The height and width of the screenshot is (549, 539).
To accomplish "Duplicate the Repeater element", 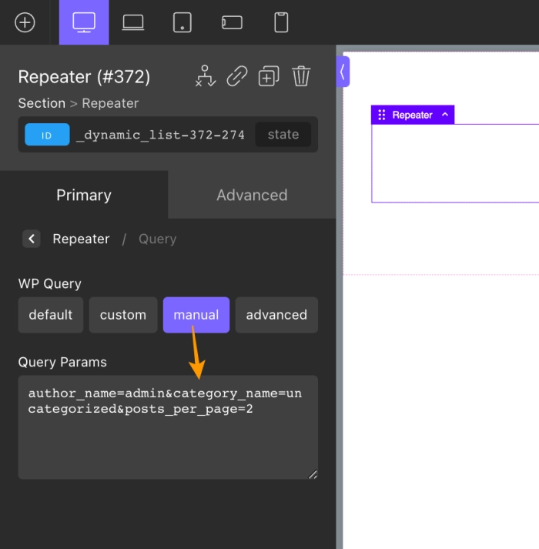I will pyautogui.click(x=269, y=76).
